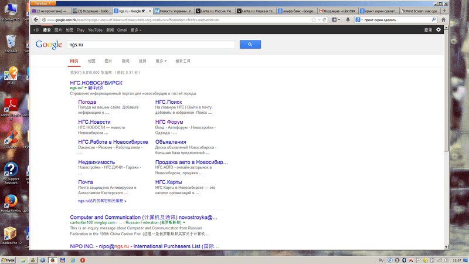Click the Google search field containing ngs.ru
This screenshot has height=264, width=469.
[151, 45]
